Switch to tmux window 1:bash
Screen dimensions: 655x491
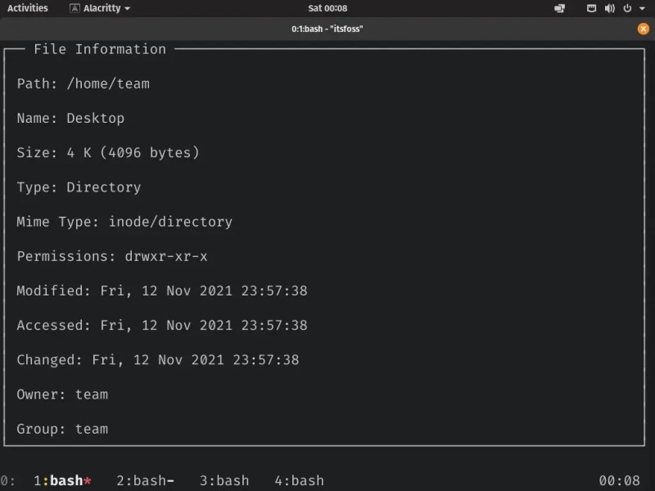click(x=62, y=480)
